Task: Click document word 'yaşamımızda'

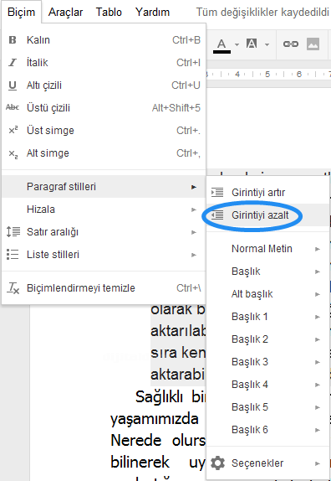Action: pyautogui.click(x=155, y=419)
